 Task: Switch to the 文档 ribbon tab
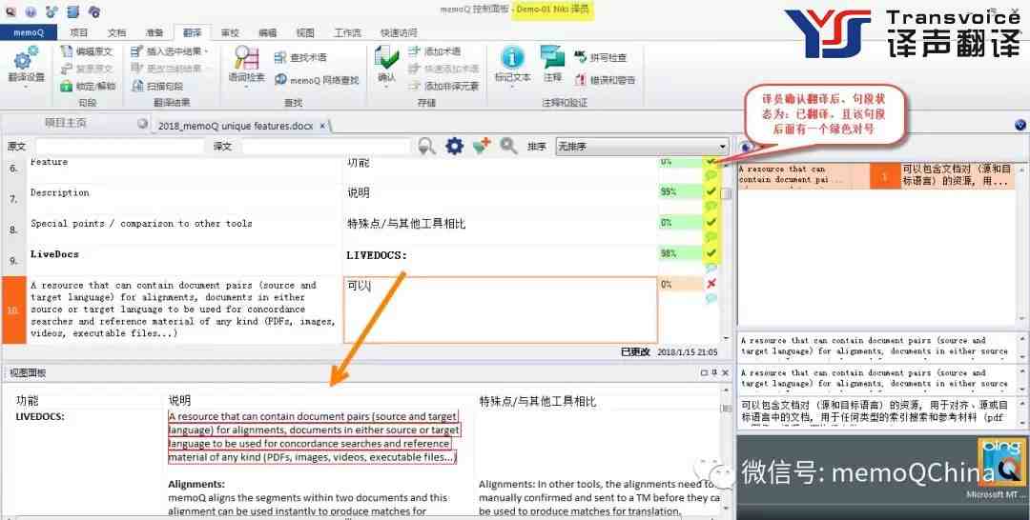(x=116, y=32)
